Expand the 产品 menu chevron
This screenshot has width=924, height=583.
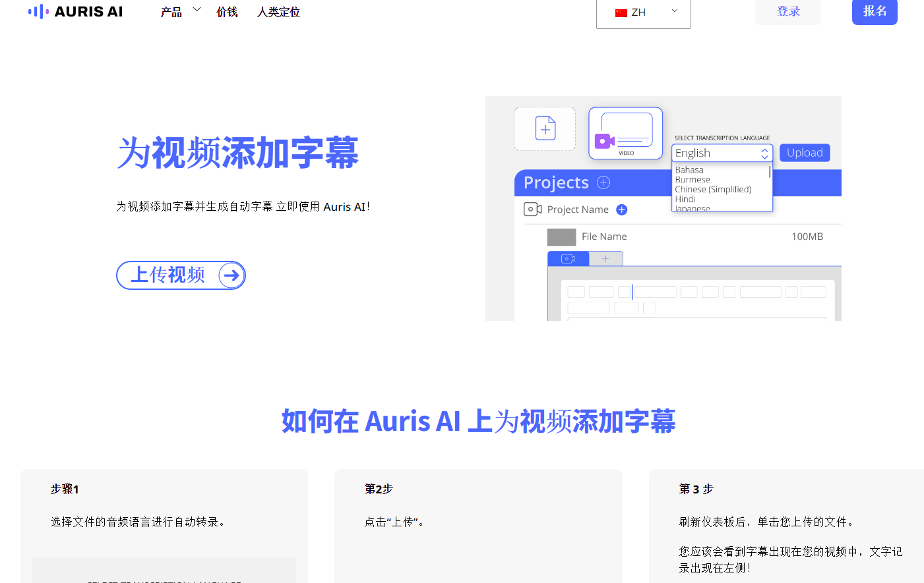coord(197,10)
